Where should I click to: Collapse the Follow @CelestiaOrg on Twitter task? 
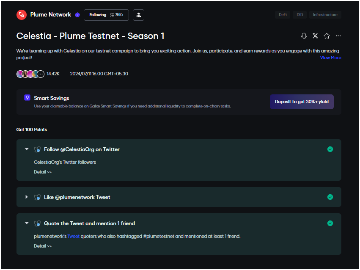tap(27, 149)
